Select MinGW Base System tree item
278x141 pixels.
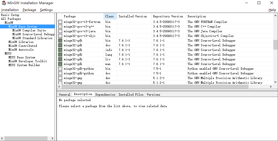click(x=23, y=26)
